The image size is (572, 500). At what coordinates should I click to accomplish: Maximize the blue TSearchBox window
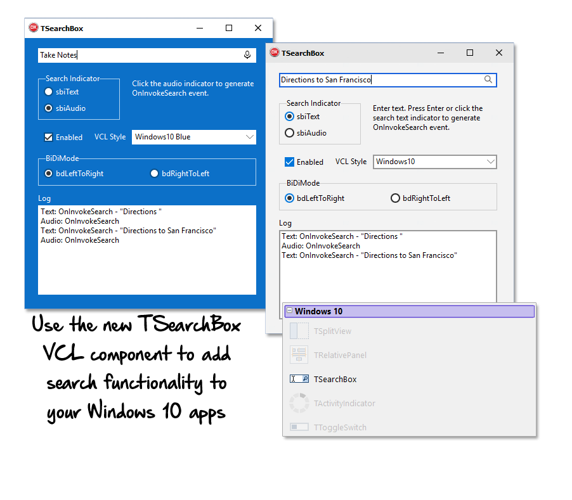(229, 28)
